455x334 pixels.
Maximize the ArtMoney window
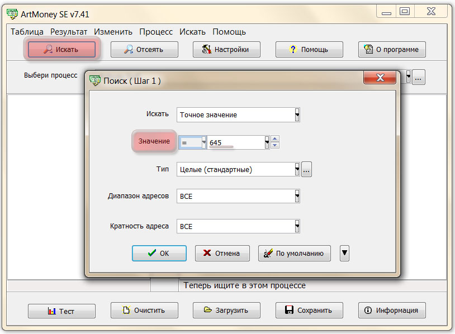pyautogui.click(x=405, y=12)
